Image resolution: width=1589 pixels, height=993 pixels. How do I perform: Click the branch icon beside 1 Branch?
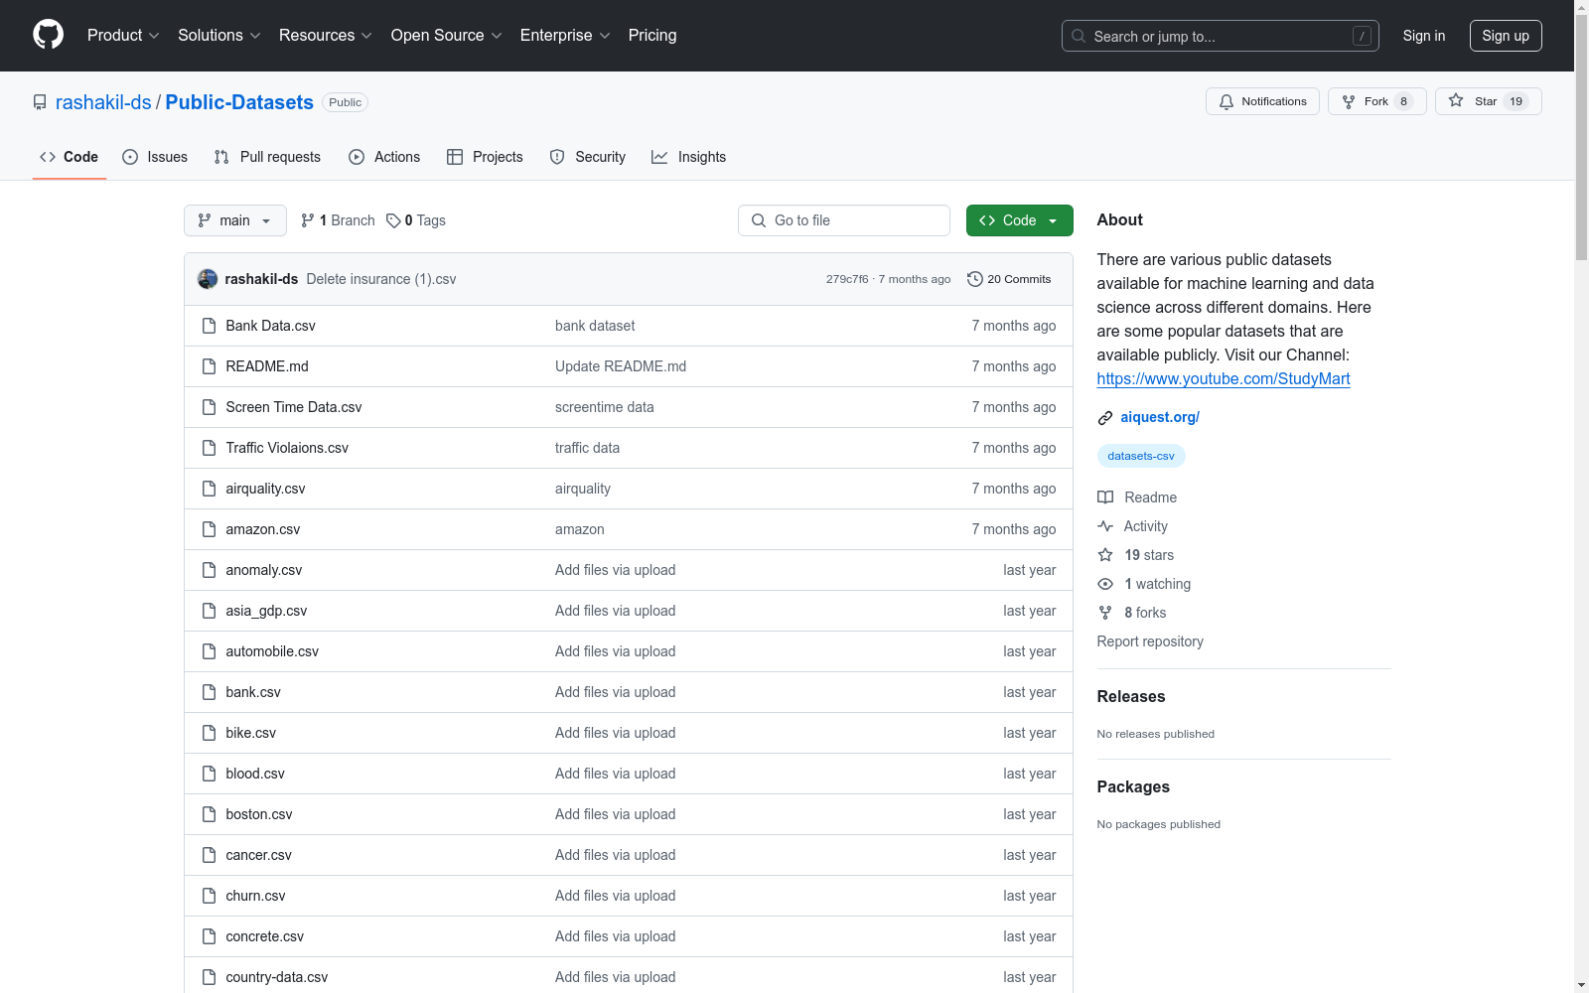308,220
